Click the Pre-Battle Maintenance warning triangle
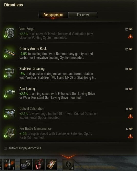The height and width of the screenshot is (171, 137). point(130,136)
